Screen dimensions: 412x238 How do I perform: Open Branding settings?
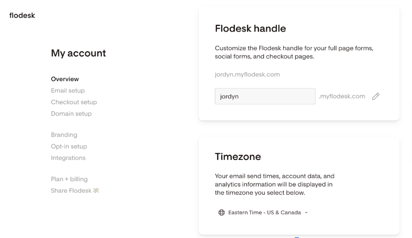(64, 135)
